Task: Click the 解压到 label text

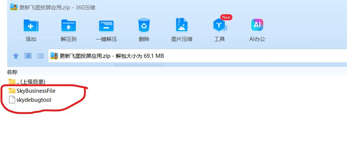Action: point(69,39)
